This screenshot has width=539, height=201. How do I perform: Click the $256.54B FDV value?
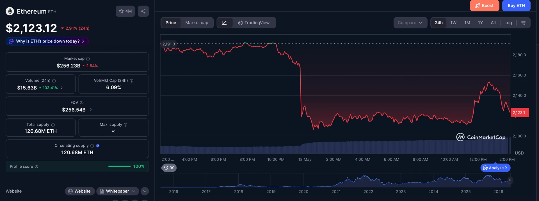(74, 110)
